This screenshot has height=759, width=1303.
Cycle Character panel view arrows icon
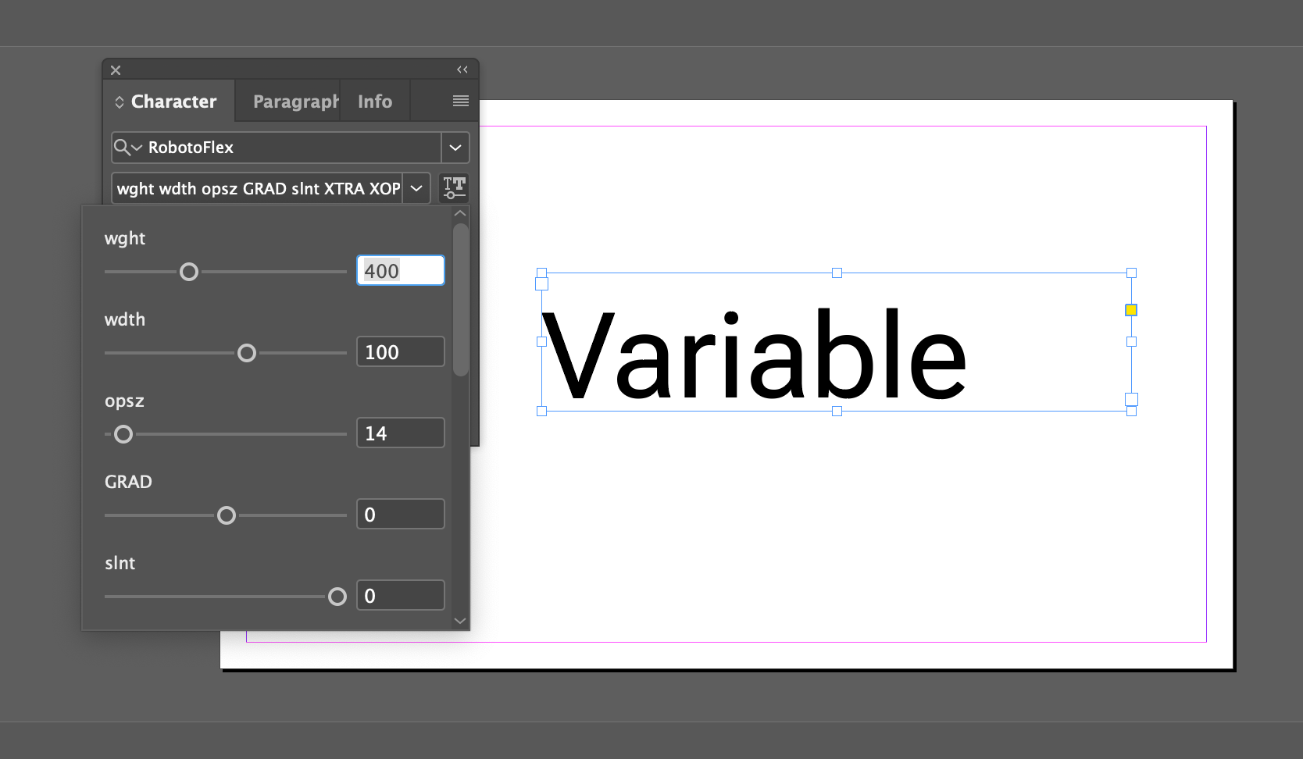coord(120,102)
